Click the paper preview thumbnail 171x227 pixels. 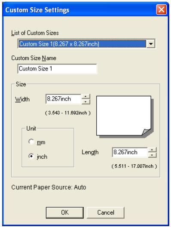click(125, 117)
